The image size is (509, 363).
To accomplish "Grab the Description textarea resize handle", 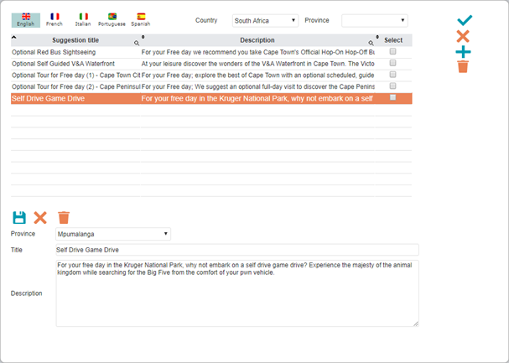I will (416, 324).
